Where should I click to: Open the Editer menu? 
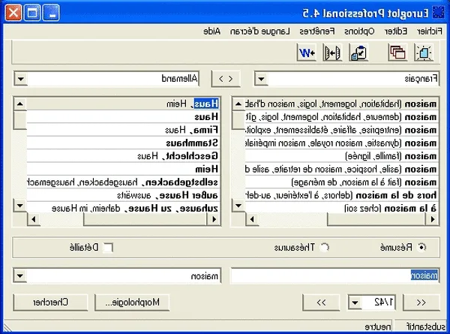396,32
